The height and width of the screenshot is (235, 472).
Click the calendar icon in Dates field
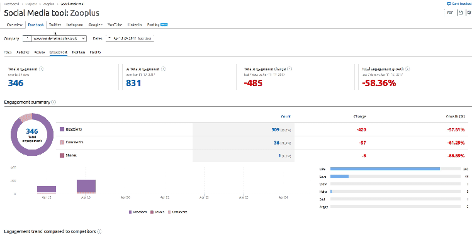pyautogui.click(x=110, y=38)
